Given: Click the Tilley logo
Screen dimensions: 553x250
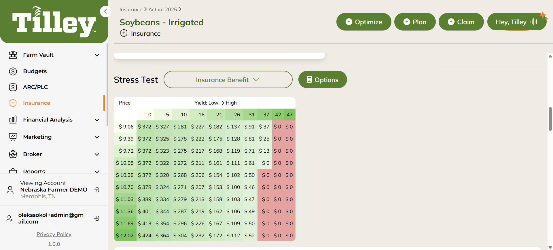Looking at the screenshot, I should click(x=54, y=22).
